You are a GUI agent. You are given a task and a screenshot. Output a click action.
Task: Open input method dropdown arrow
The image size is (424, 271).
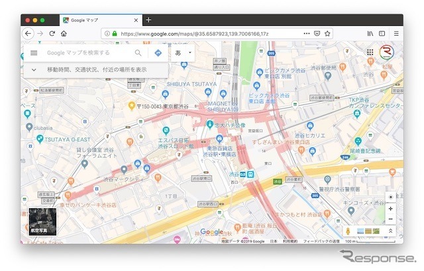tap(190, 53)
